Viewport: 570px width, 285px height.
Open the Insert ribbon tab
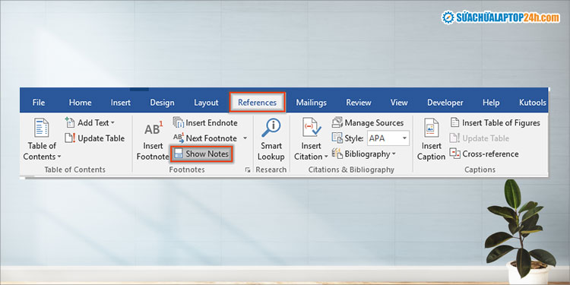(121, 103)
